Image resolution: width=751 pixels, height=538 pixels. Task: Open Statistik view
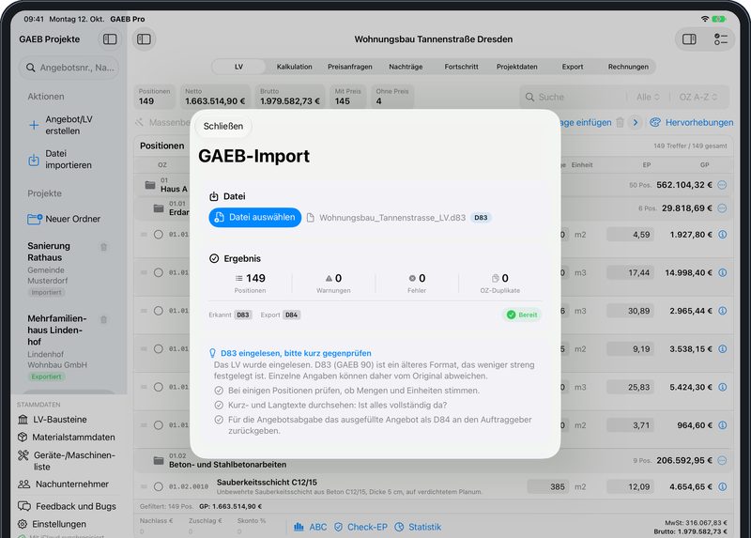pyautogui.click(x=418, y=527)
